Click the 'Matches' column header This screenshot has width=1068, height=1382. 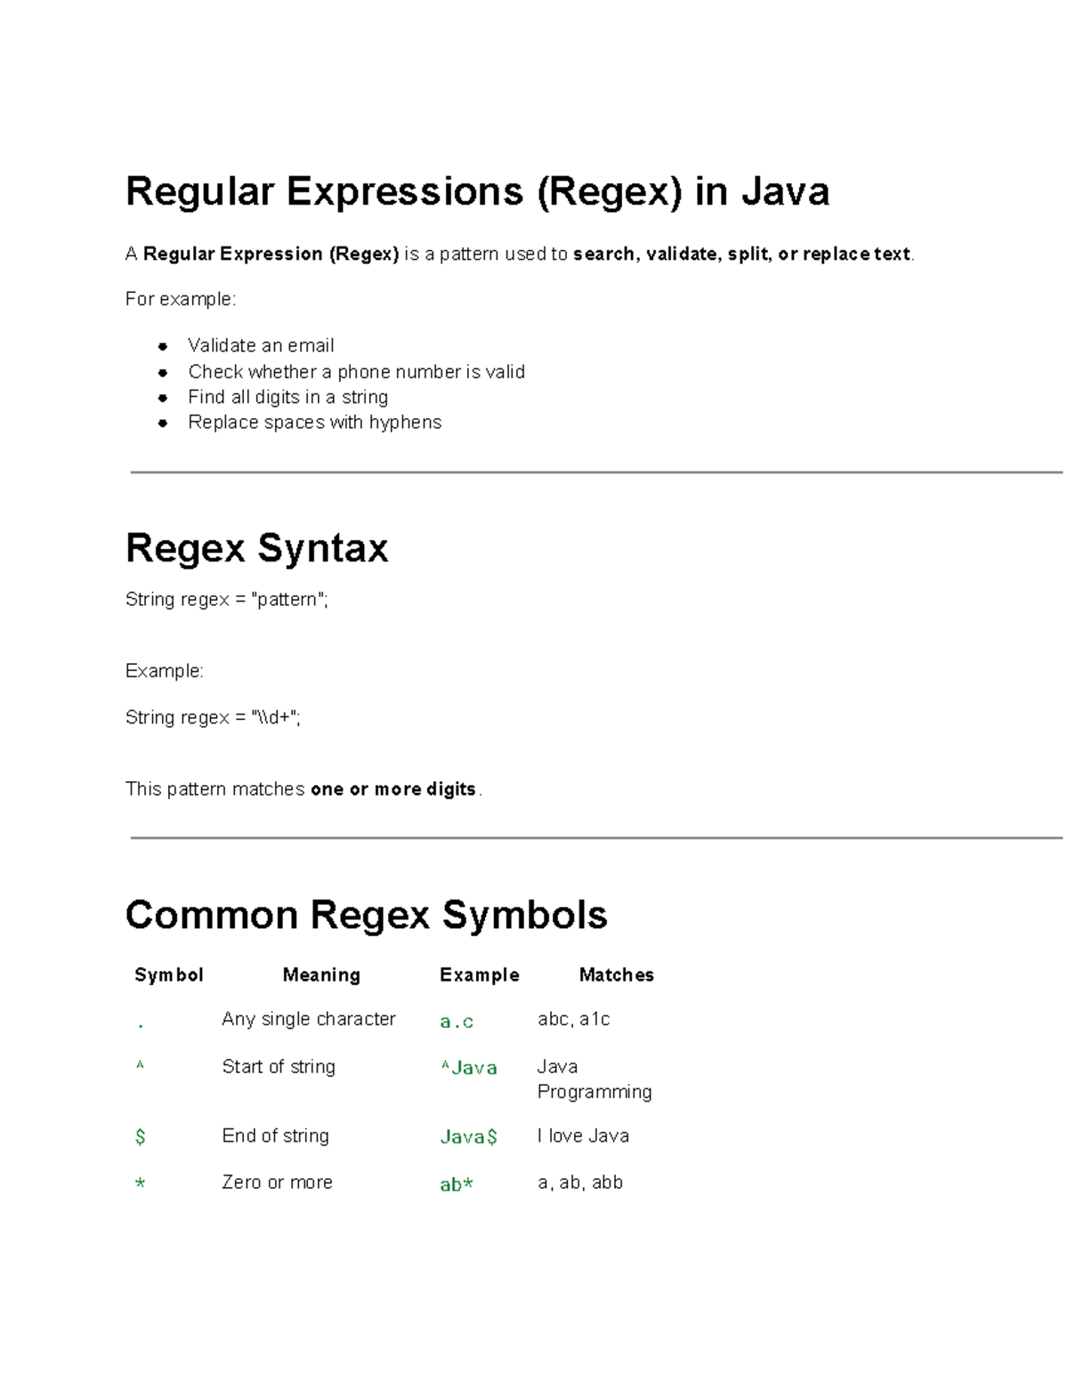click(616, 975)
